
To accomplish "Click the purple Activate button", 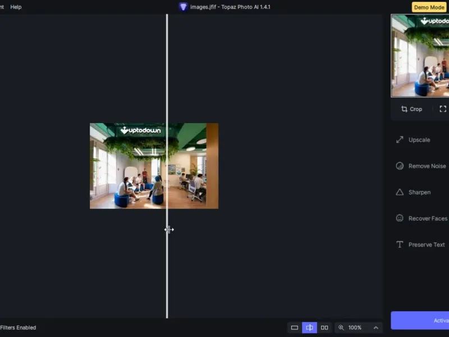I will (420, 320).
